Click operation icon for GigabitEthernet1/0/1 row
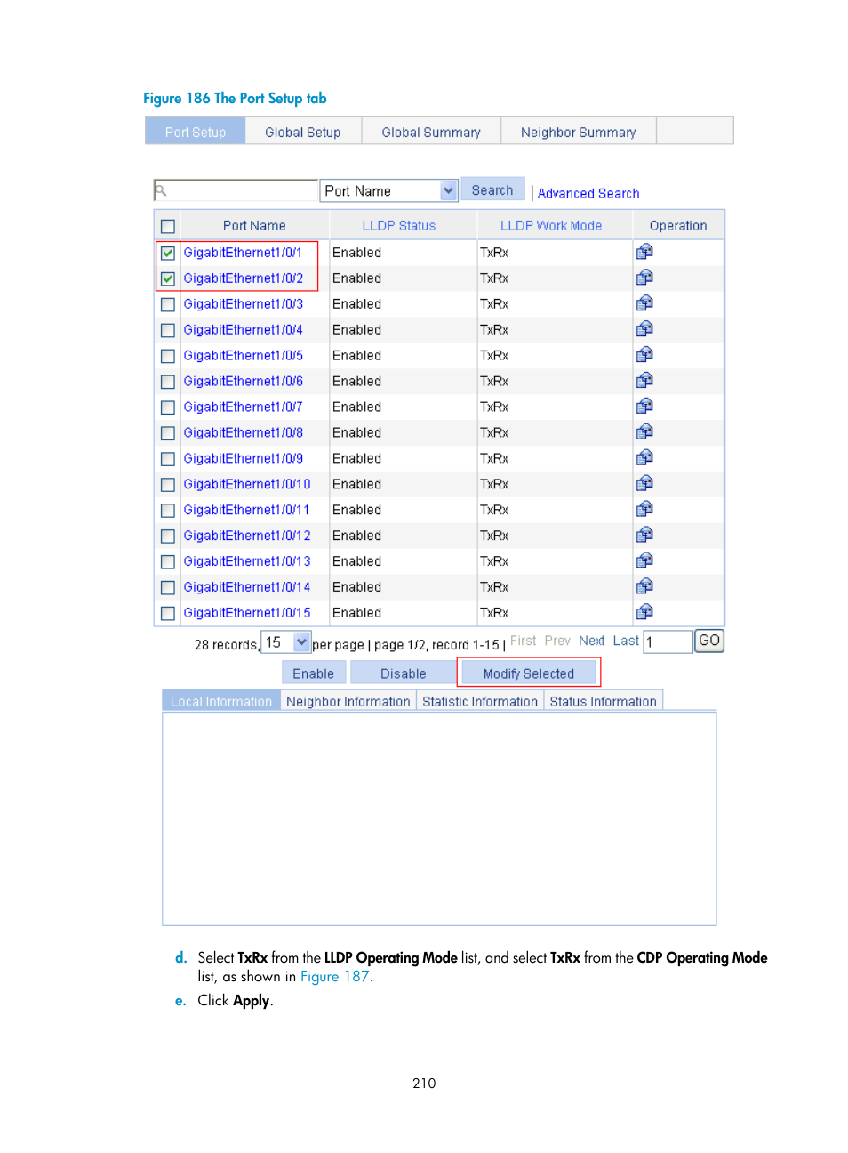The width and height of the screenshot is (848, 1153). point(644,252)
